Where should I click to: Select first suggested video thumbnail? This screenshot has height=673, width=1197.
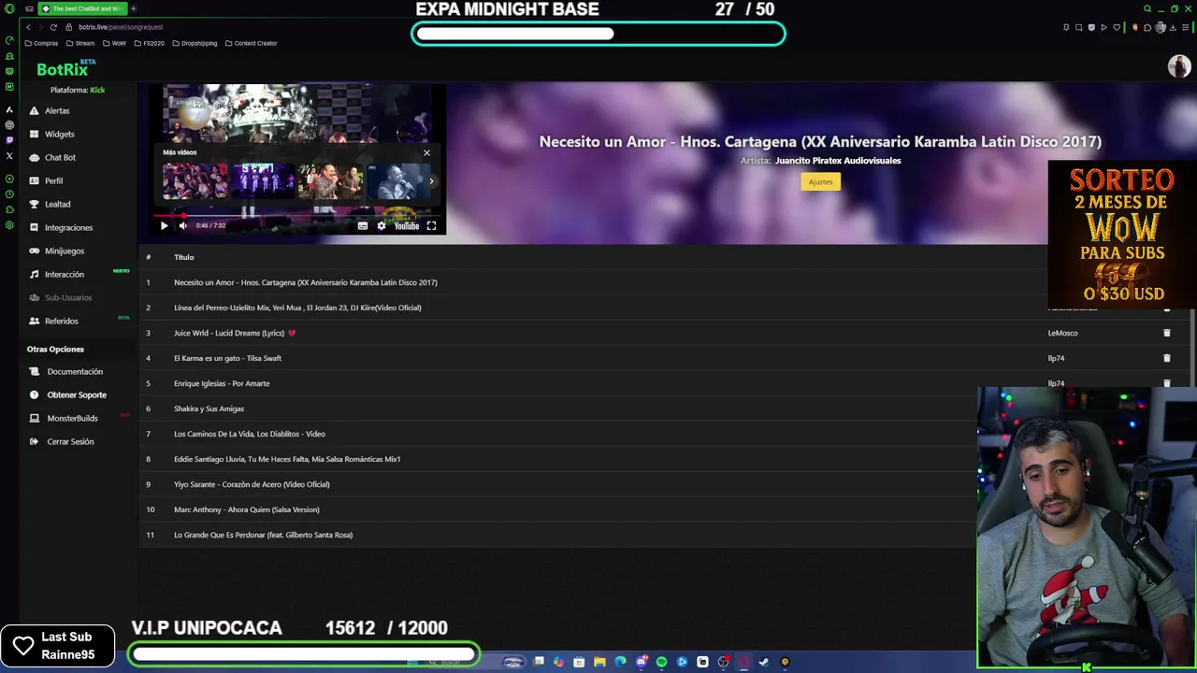point(195,181)
